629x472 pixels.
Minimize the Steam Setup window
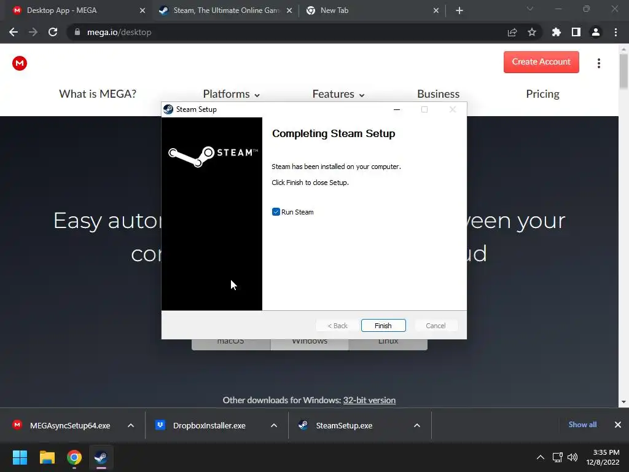(397, 109)
